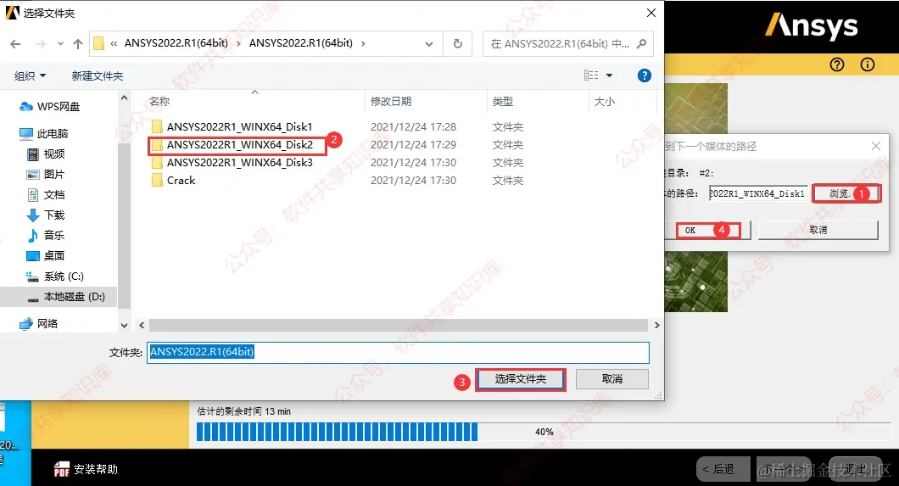Open recent locations dropdown arrow
Image resolution: width=899 pixels, height=486 pixels.
click(60, 43)
